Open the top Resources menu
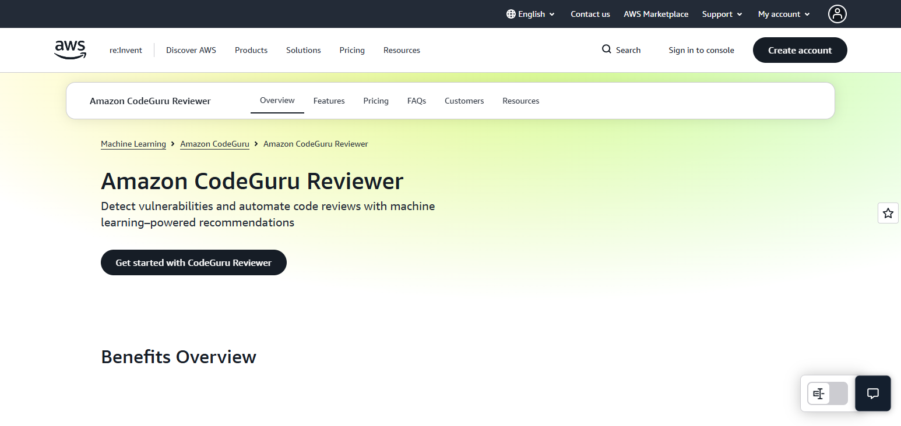This screenshot has width=901, height=426. pos(402,50)
